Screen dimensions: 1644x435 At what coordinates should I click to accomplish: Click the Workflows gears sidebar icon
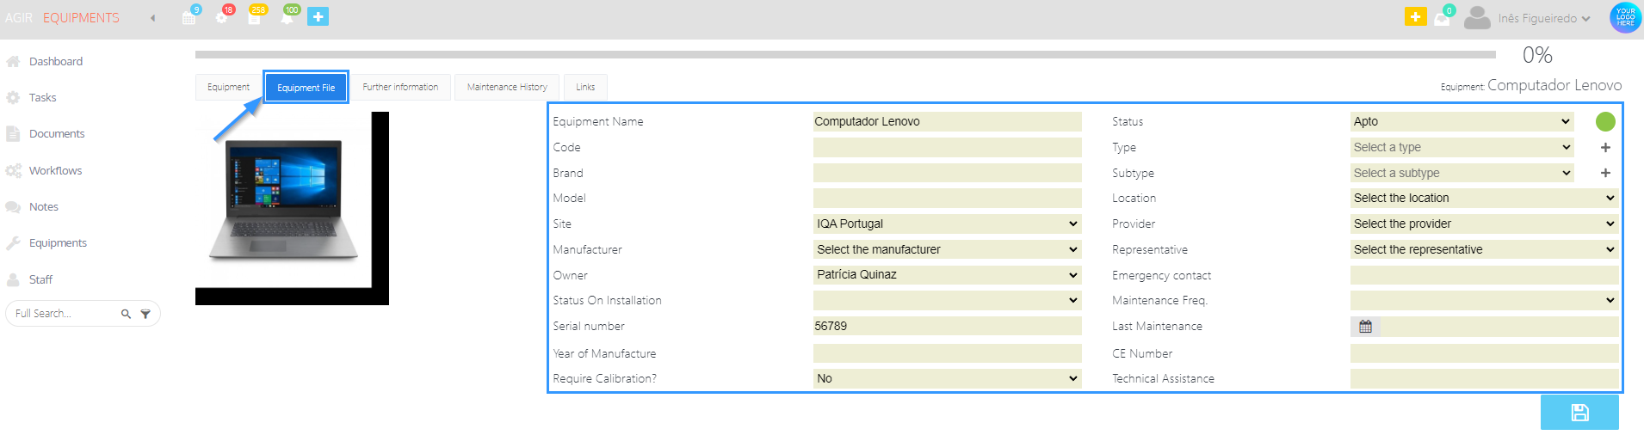13,171
